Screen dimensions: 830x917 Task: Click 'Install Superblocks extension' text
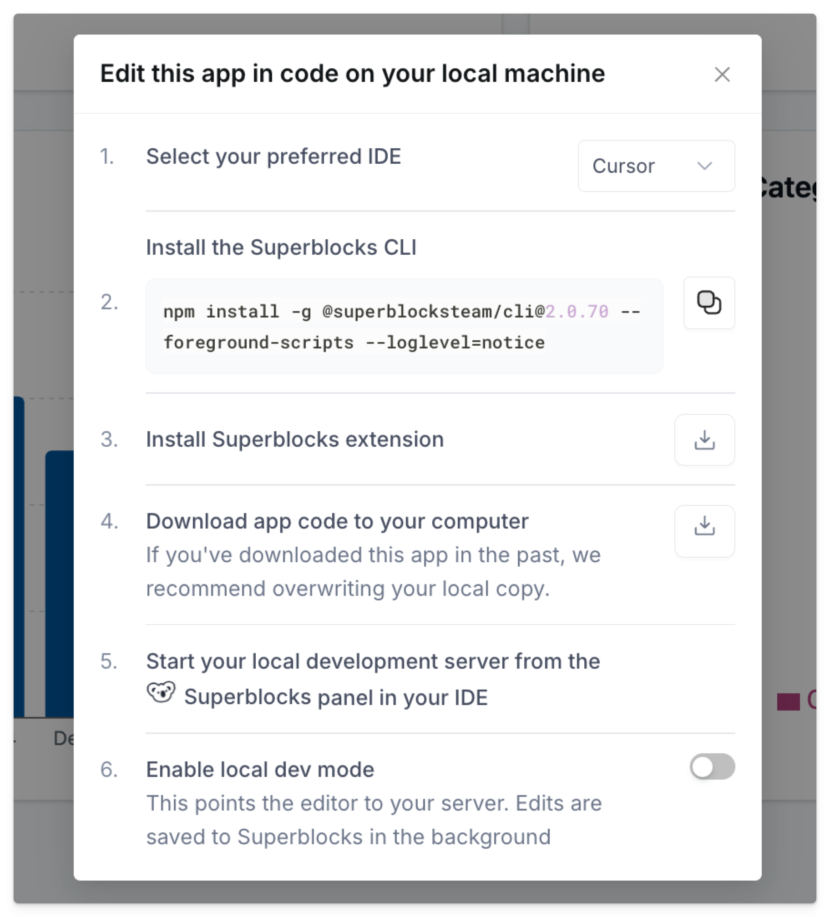click(x=295, y=439)
